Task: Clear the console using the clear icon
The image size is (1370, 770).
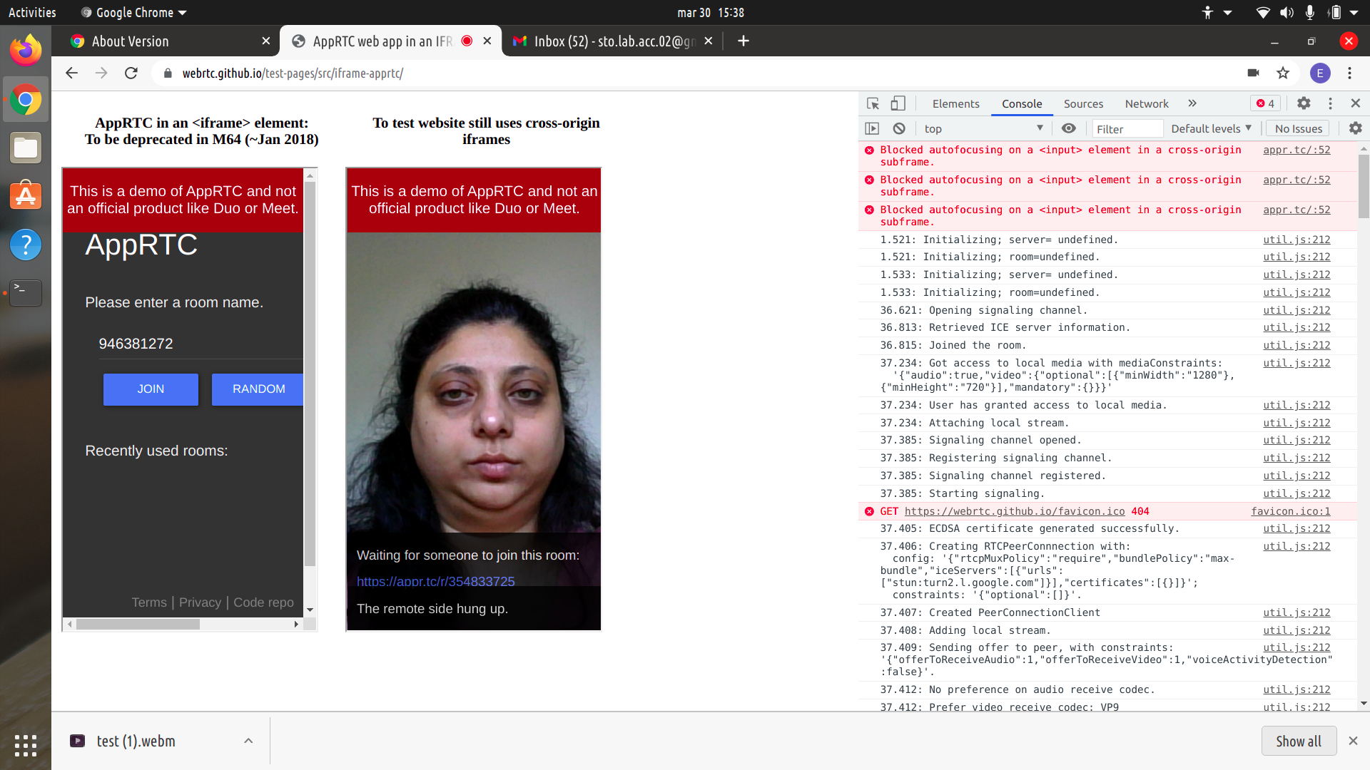Action: click(x=898, y=128)
